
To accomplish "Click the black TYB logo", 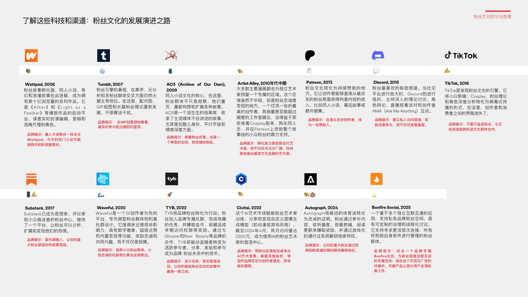I will [172, 179].
